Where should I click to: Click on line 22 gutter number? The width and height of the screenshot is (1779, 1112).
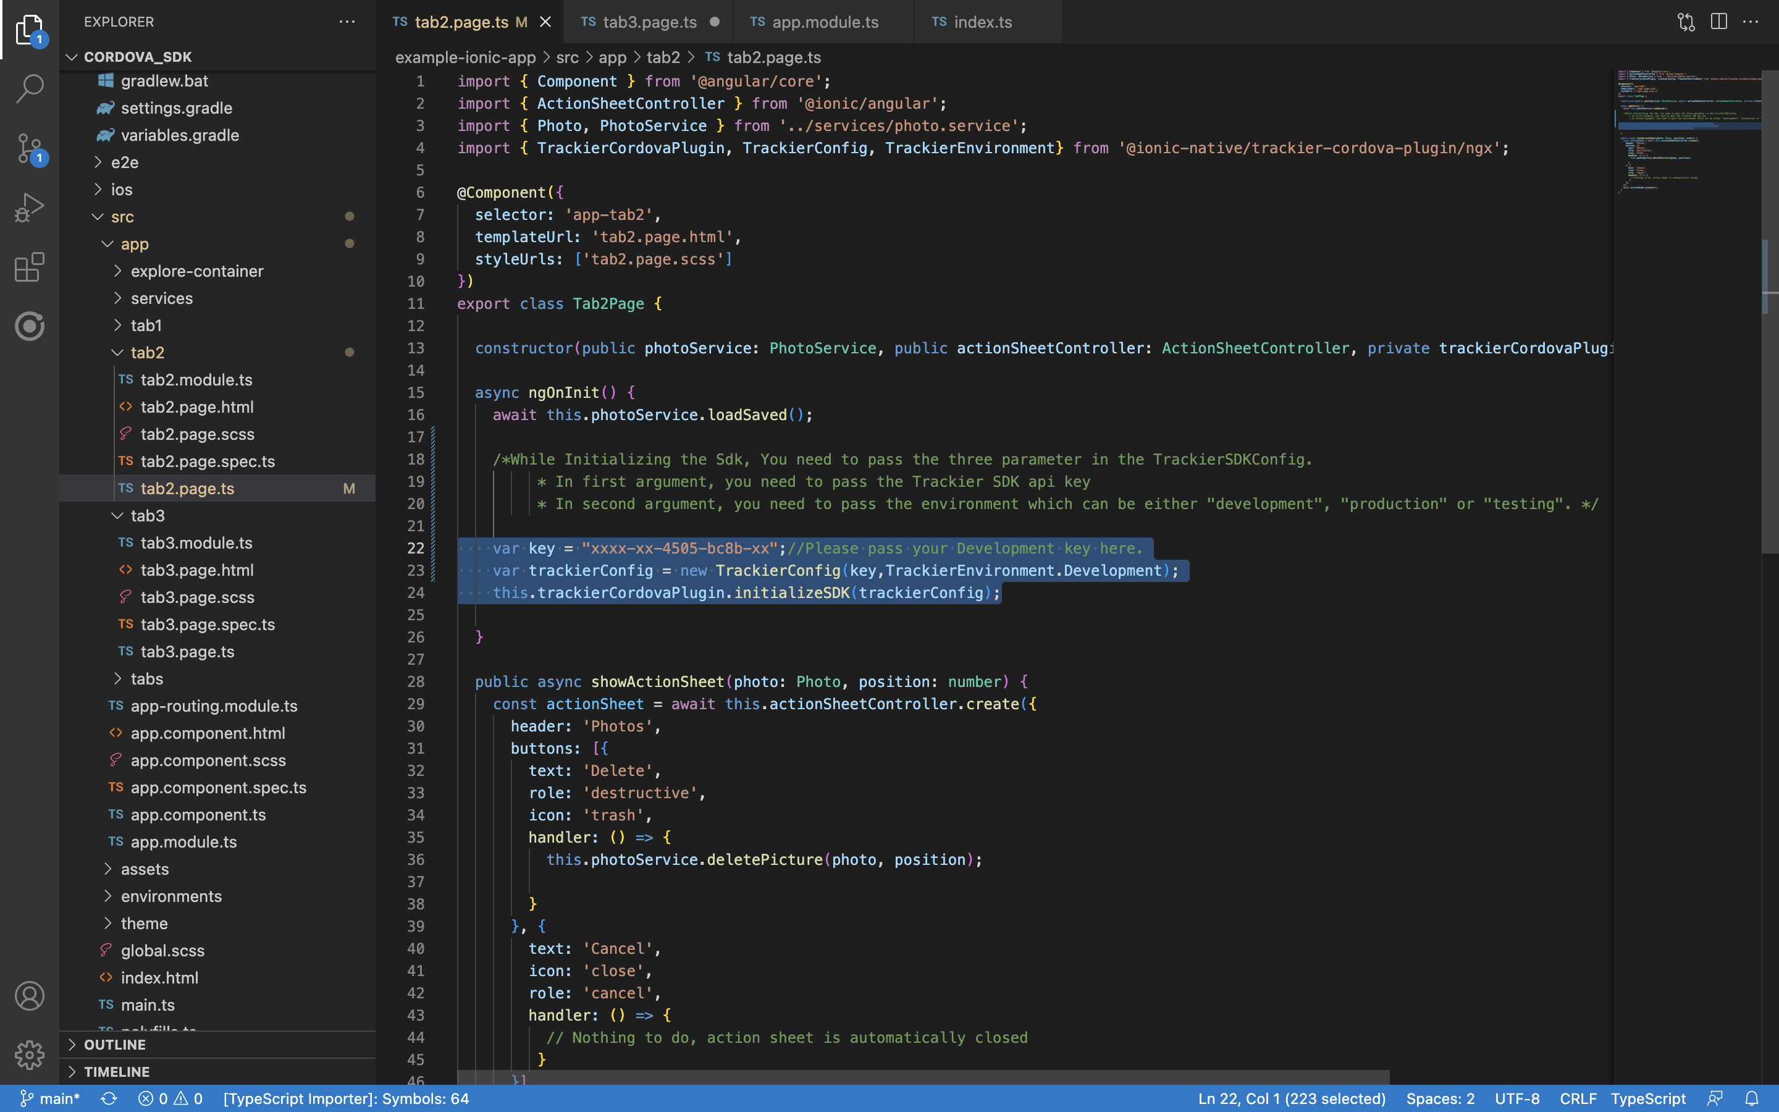(x=416, y=549)
